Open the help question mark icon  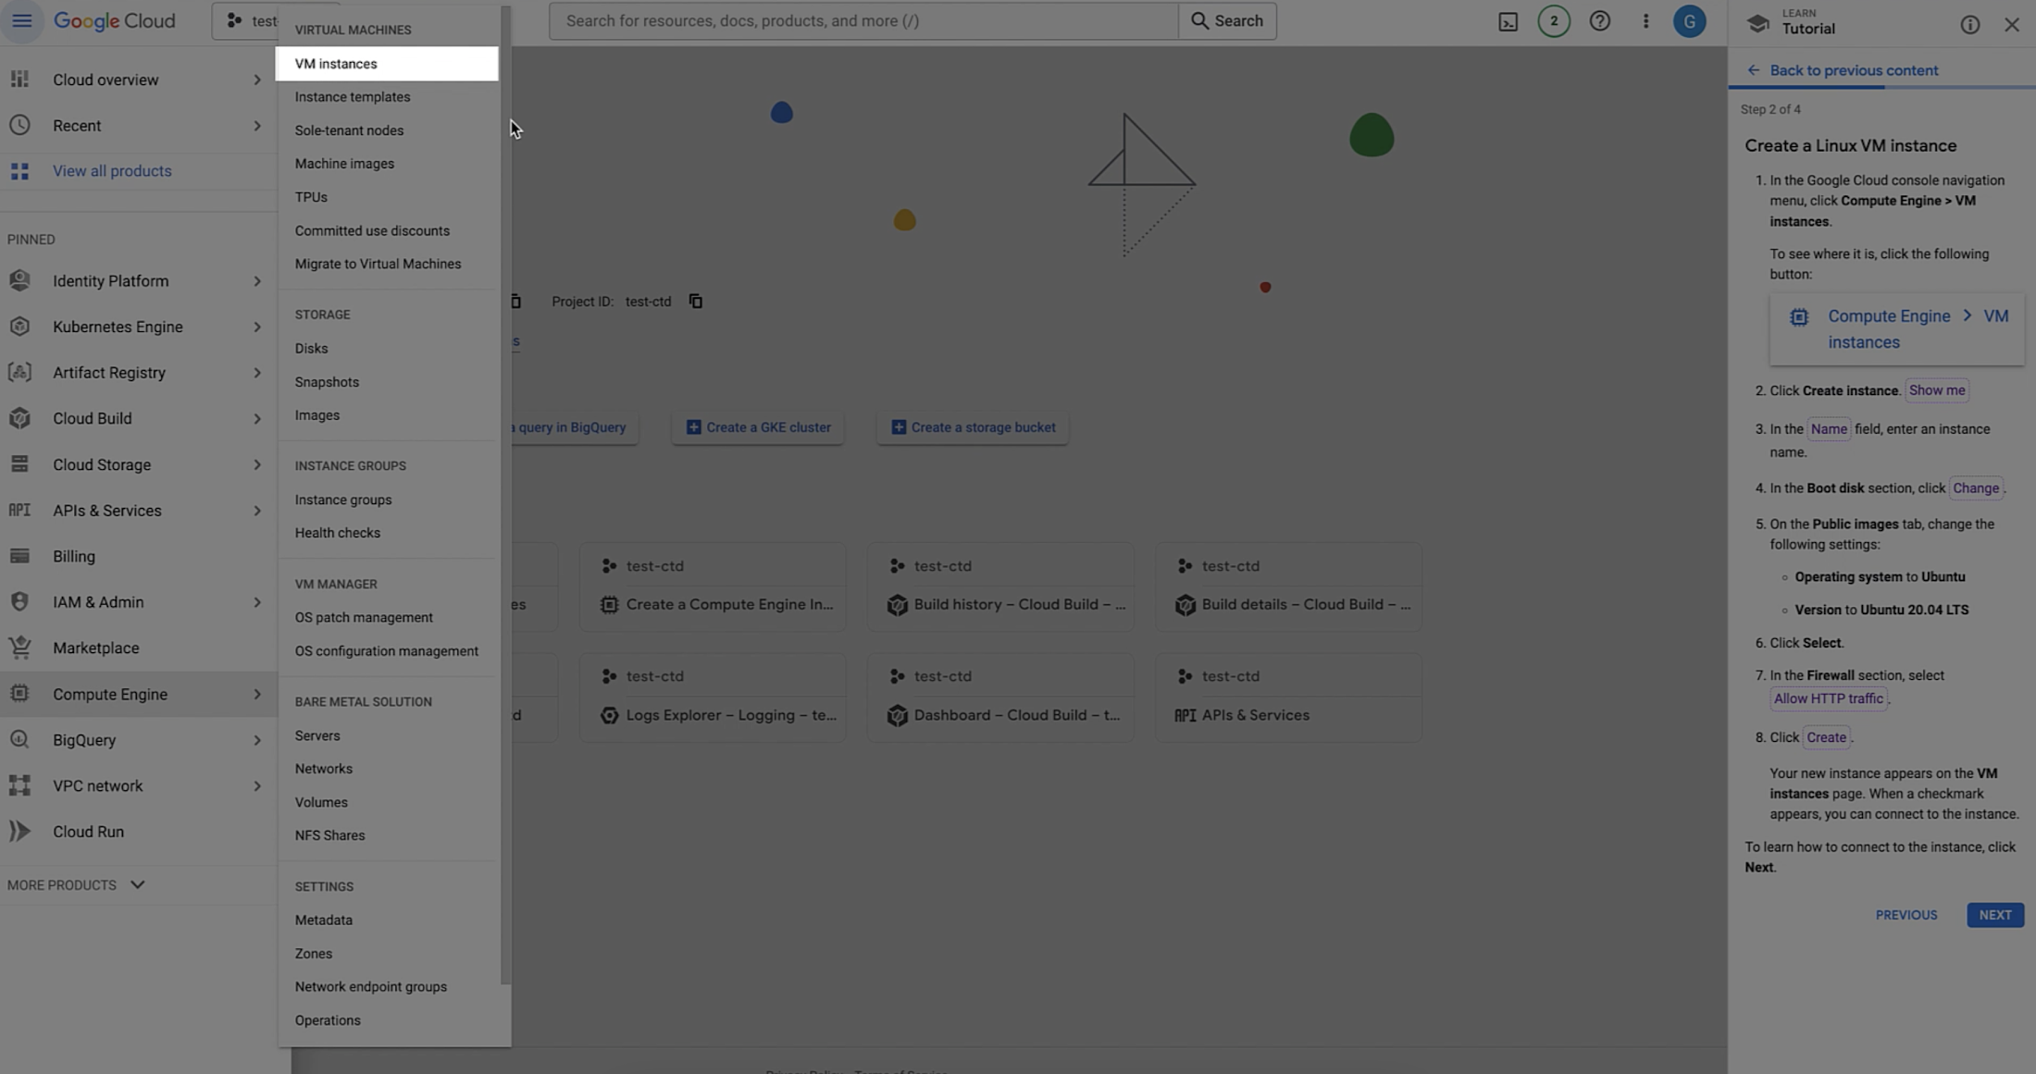(1599, 21)
